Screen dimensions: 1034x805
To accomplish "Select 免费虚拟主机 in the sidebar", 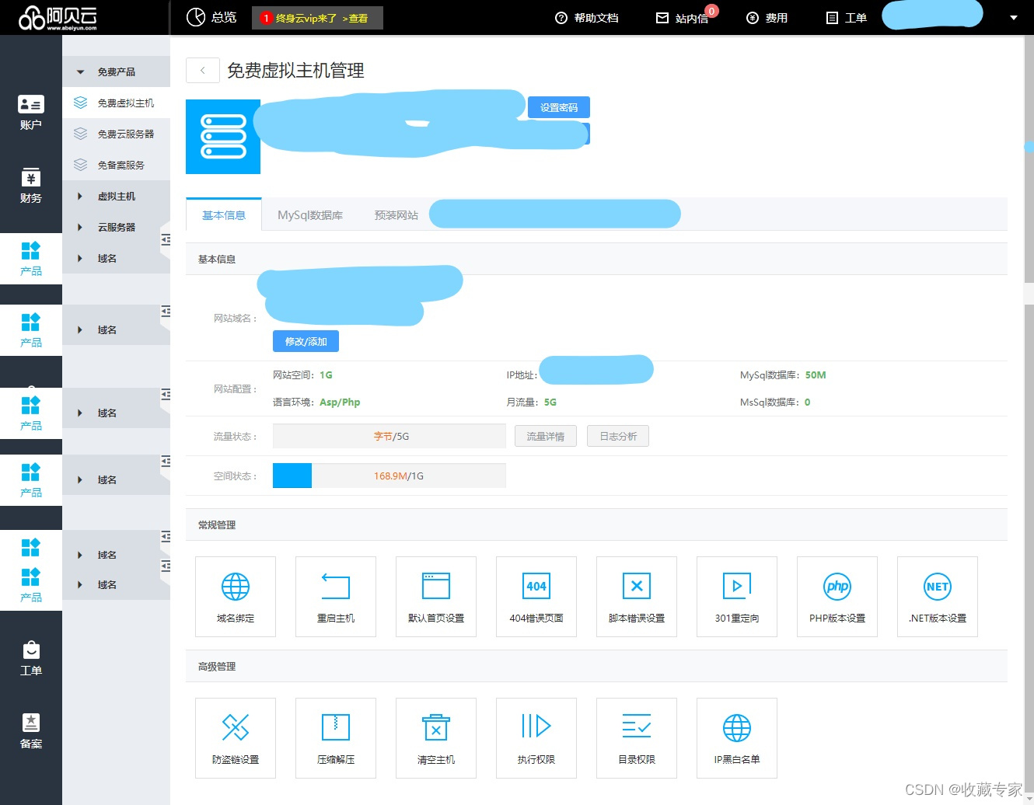I will coord(116,103).
